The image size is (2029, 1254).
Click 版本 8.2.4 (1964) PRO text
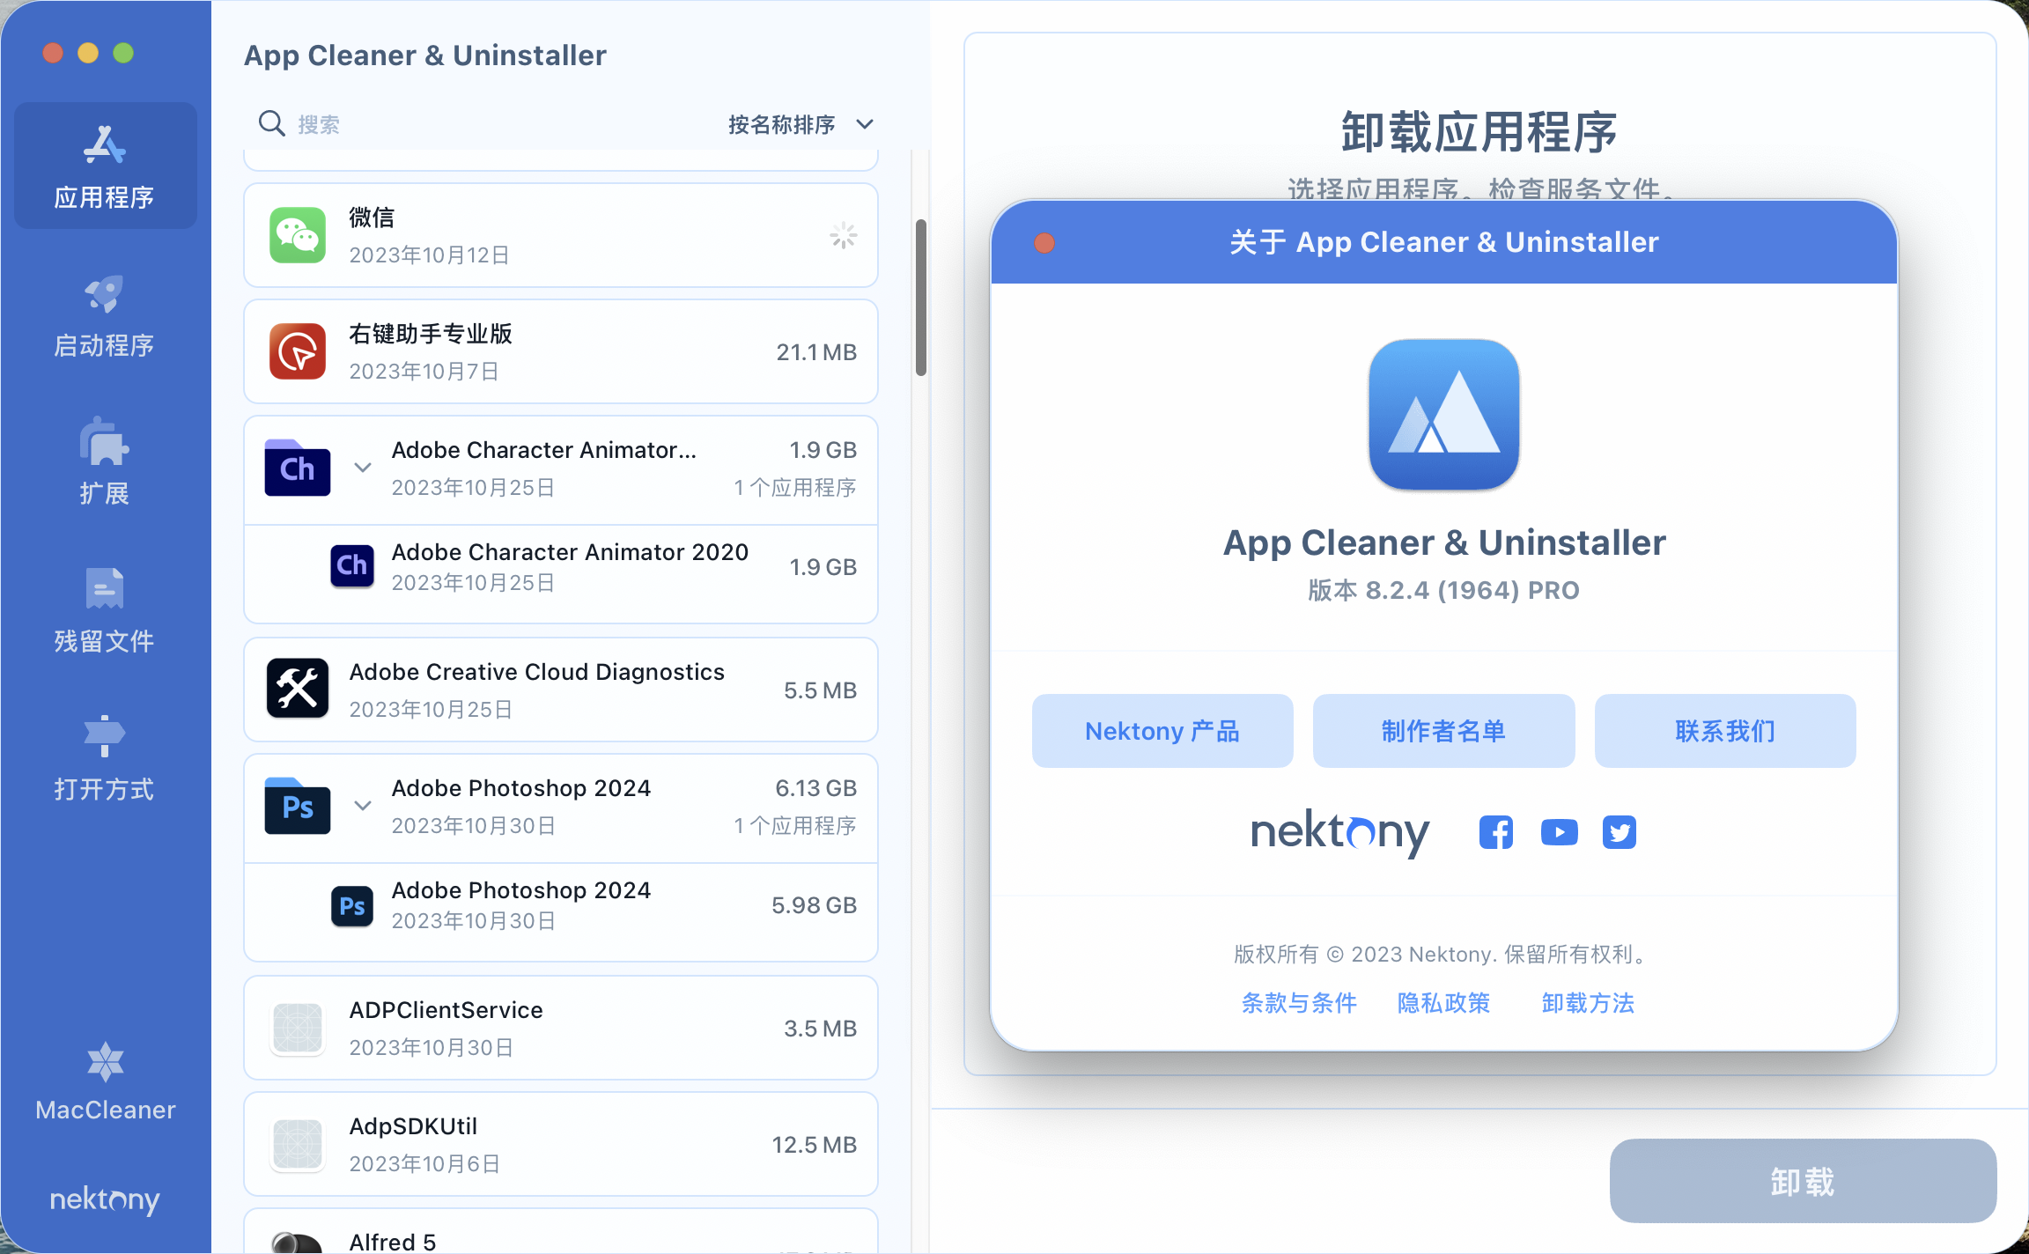coord(1444,590)
